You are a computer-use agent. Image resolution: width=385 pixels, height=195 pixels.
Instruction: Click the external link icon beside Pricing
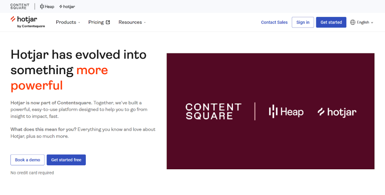108,22
